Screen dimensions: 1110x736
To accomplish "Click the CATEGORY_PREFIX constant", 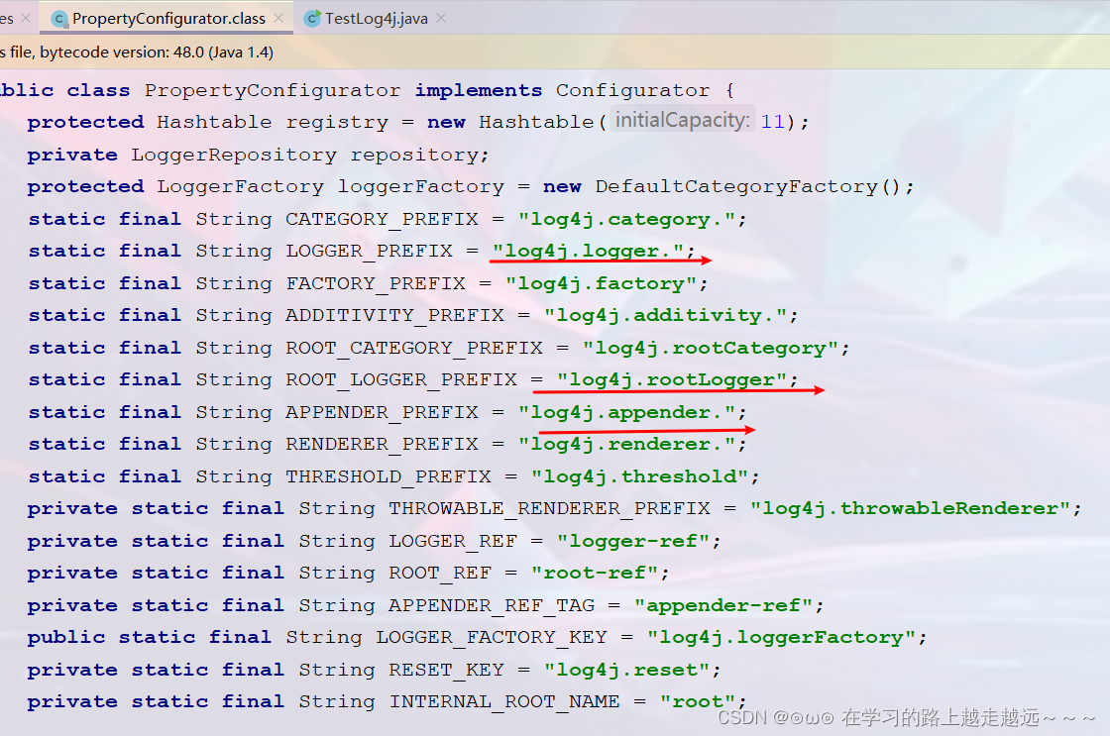I will point(382,219).
